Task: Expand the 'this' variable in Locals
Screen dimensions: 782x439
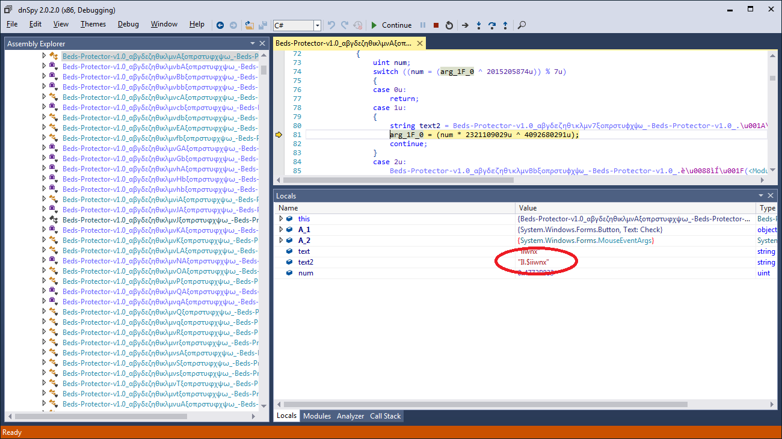Action: click(x=281, y=219)
